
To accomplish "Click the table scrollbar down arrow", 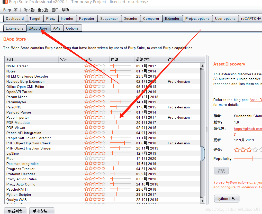I will pyautogui.click(x=202, y=201).
